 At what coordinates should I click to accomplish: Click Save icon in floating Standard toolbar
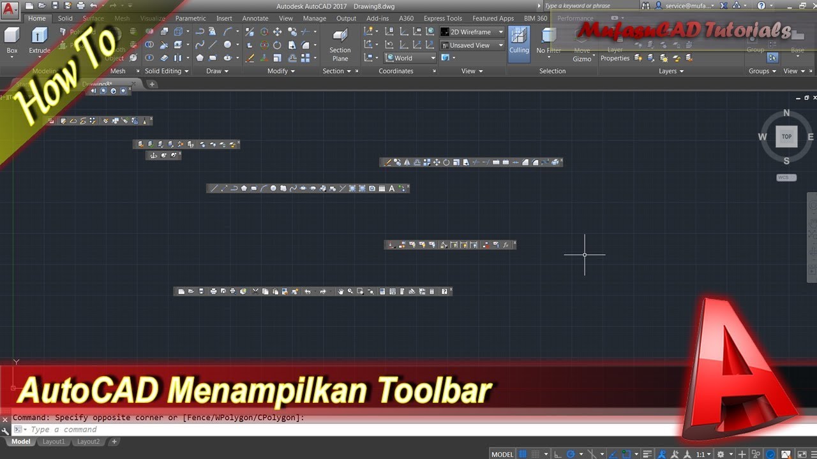click(x=201, y=291)
